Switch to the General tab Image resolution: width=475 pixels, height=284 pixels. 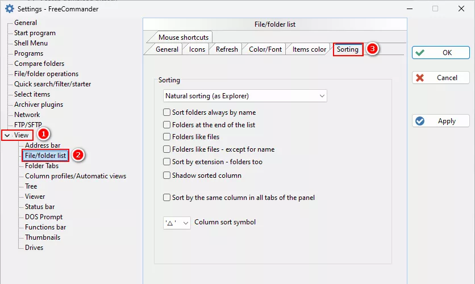tap(167, 49)
